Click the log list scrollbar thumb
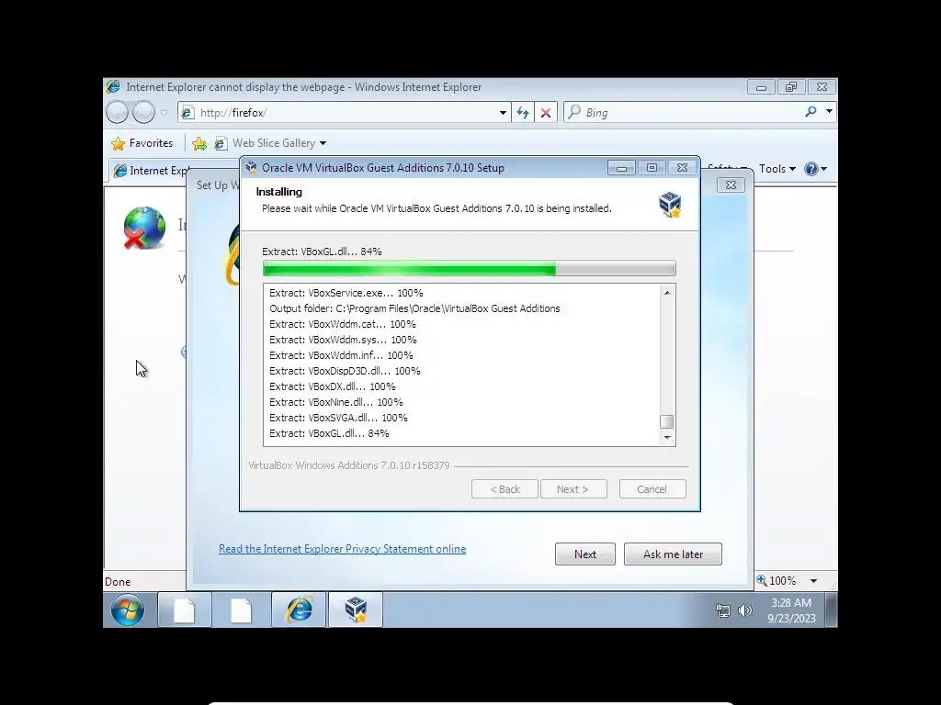 pos(667,421)
